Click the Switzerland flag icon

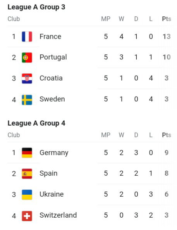tap(27, 216)
